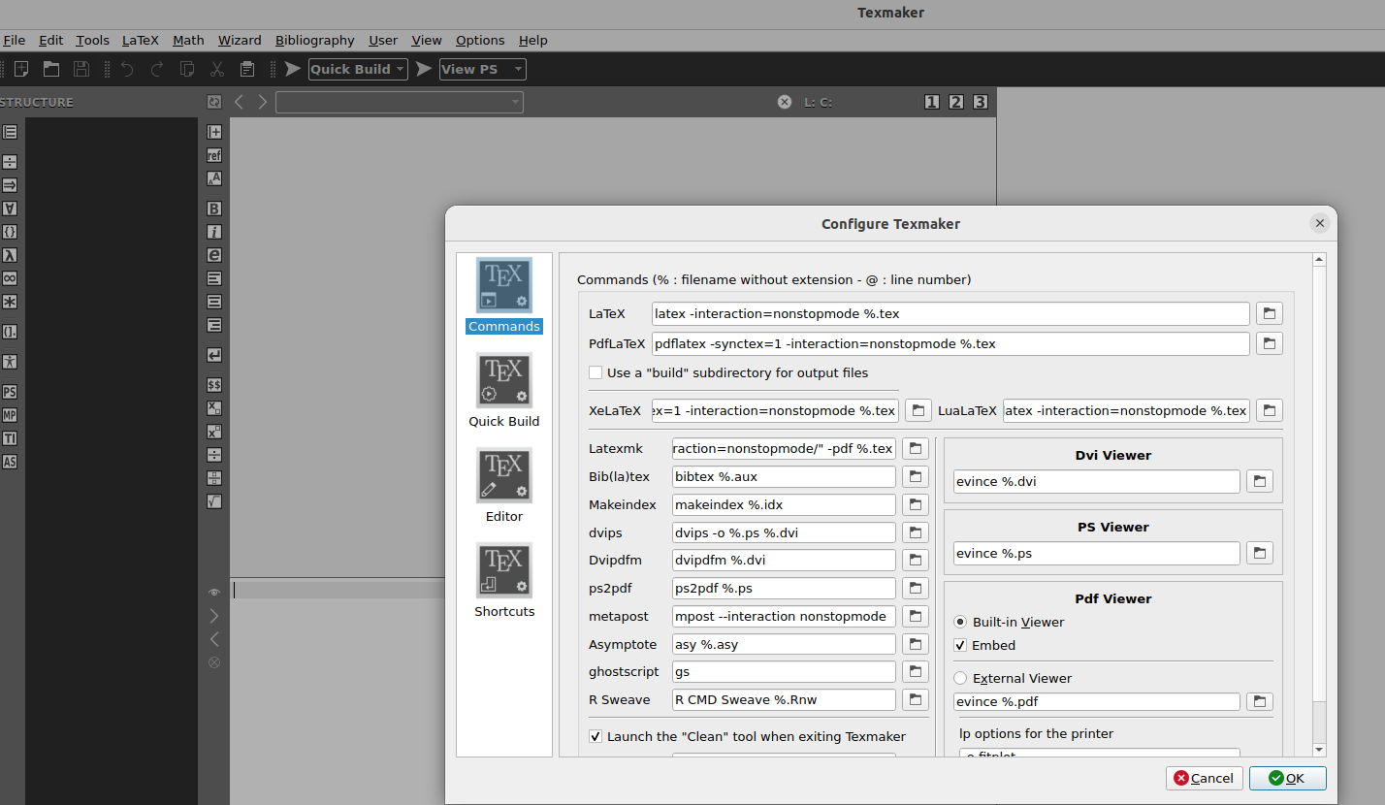Select the Shortcuts configuration page
This screenshot has height=805, width=1385.
(x=504, y=581)
